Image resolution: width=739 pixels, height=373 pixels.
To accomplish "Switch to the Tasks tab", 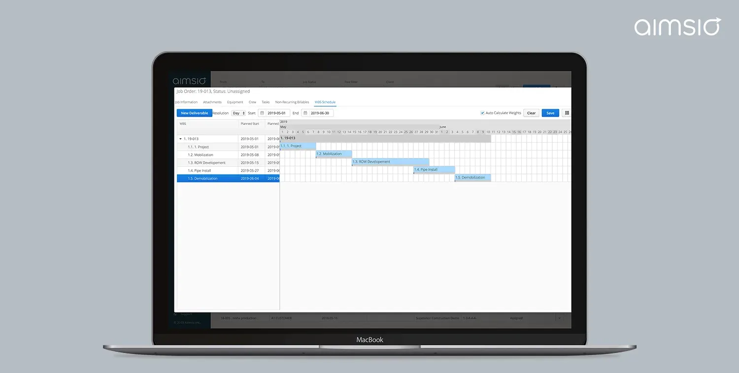I will pos(266,102).
